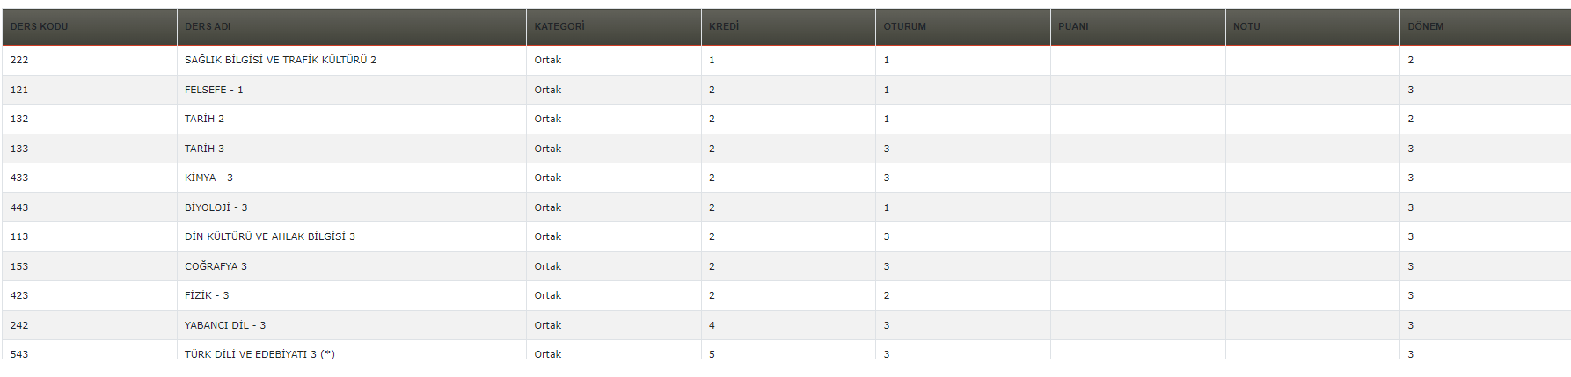The width and height of the screenshot is (1571, 377).
Task: Select the FİZİK - 3 course row
Action: point(207,295)
